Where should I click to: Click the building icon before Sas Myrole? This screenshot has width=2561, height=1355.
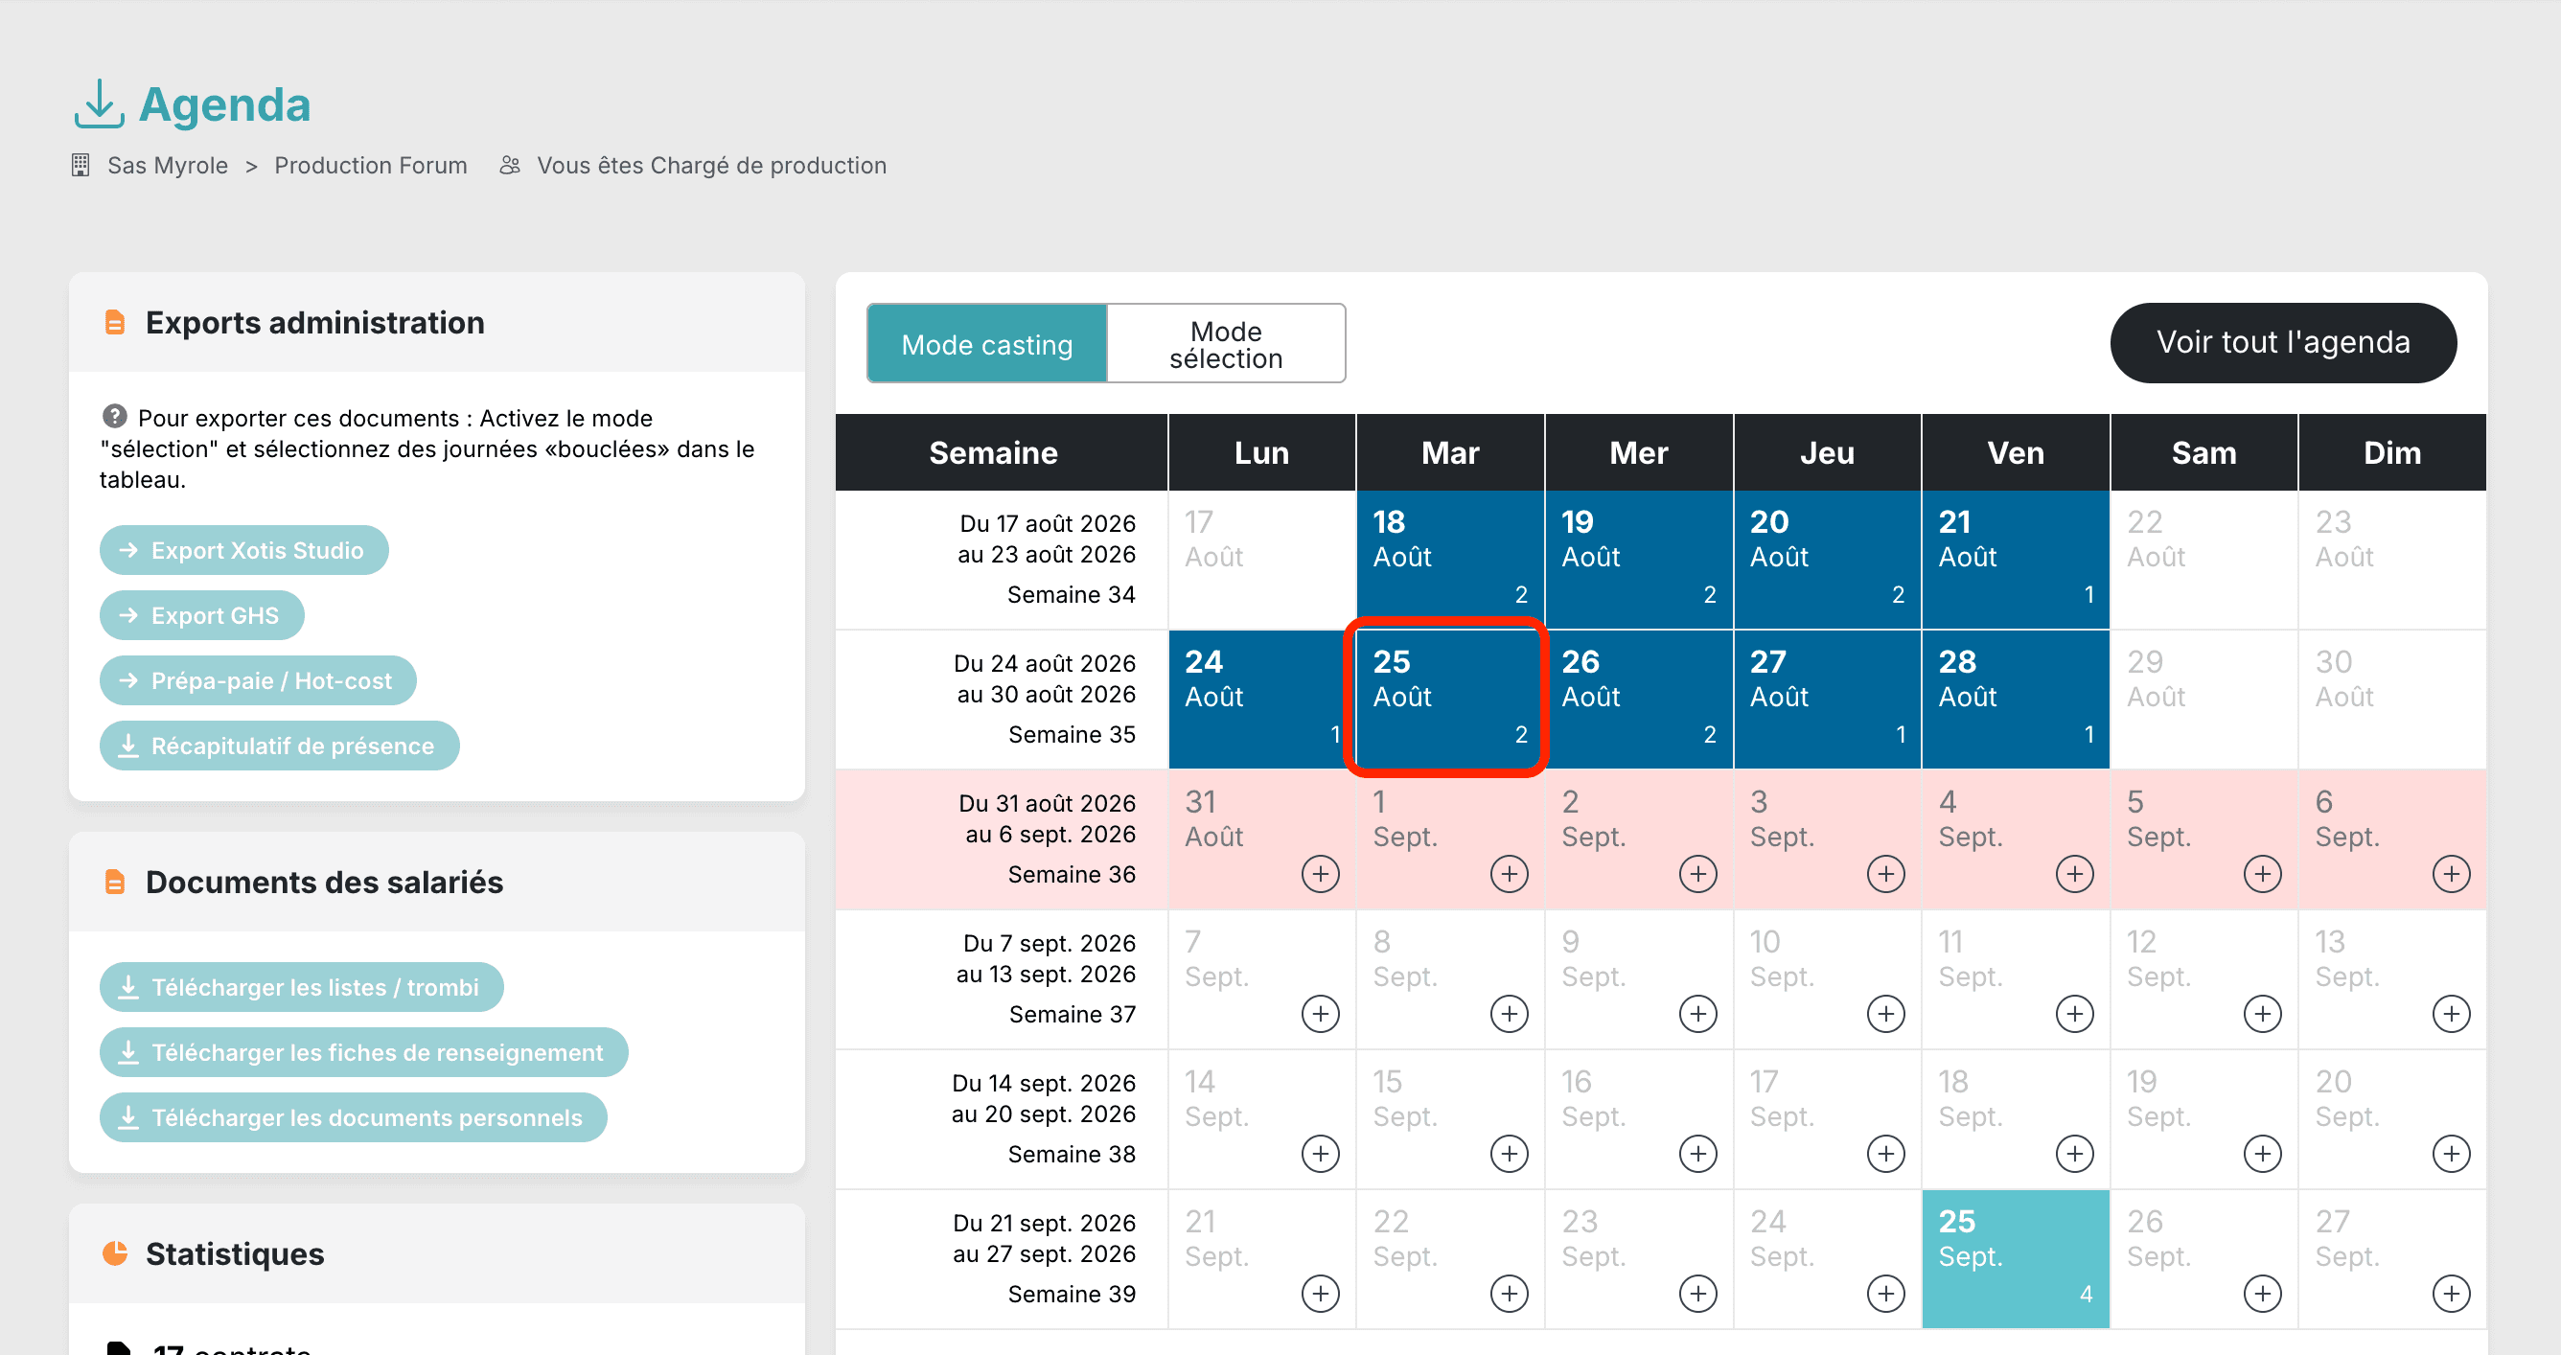(x=81, y=165)
